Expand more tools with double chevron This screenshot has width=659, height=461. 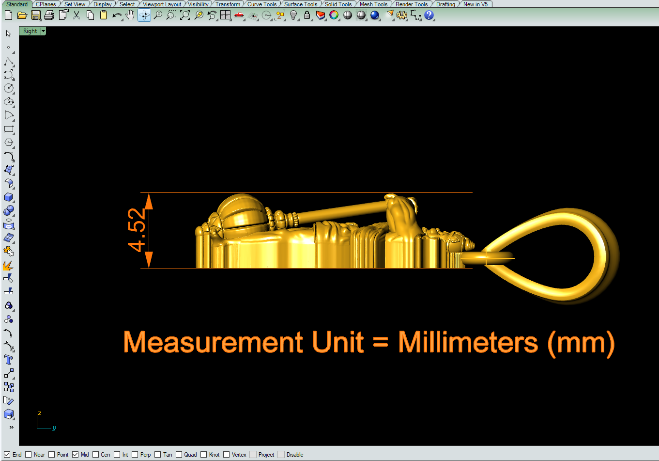coord(11,427)
